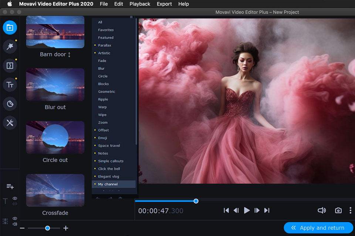Click the category list scrollbar

tap(136, 81)
